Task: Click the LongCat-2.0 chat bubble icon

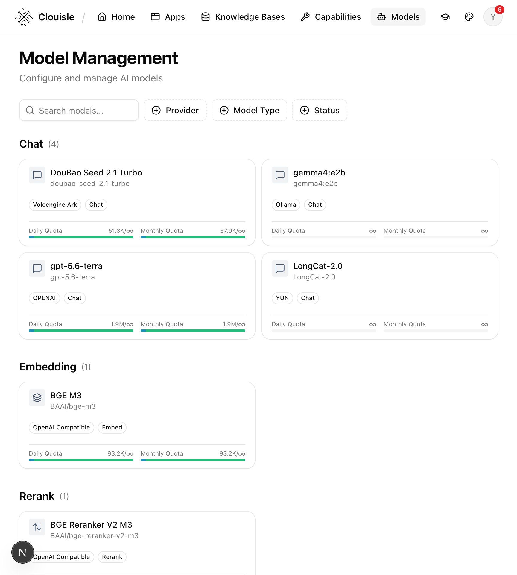Action: coord(280,268)
